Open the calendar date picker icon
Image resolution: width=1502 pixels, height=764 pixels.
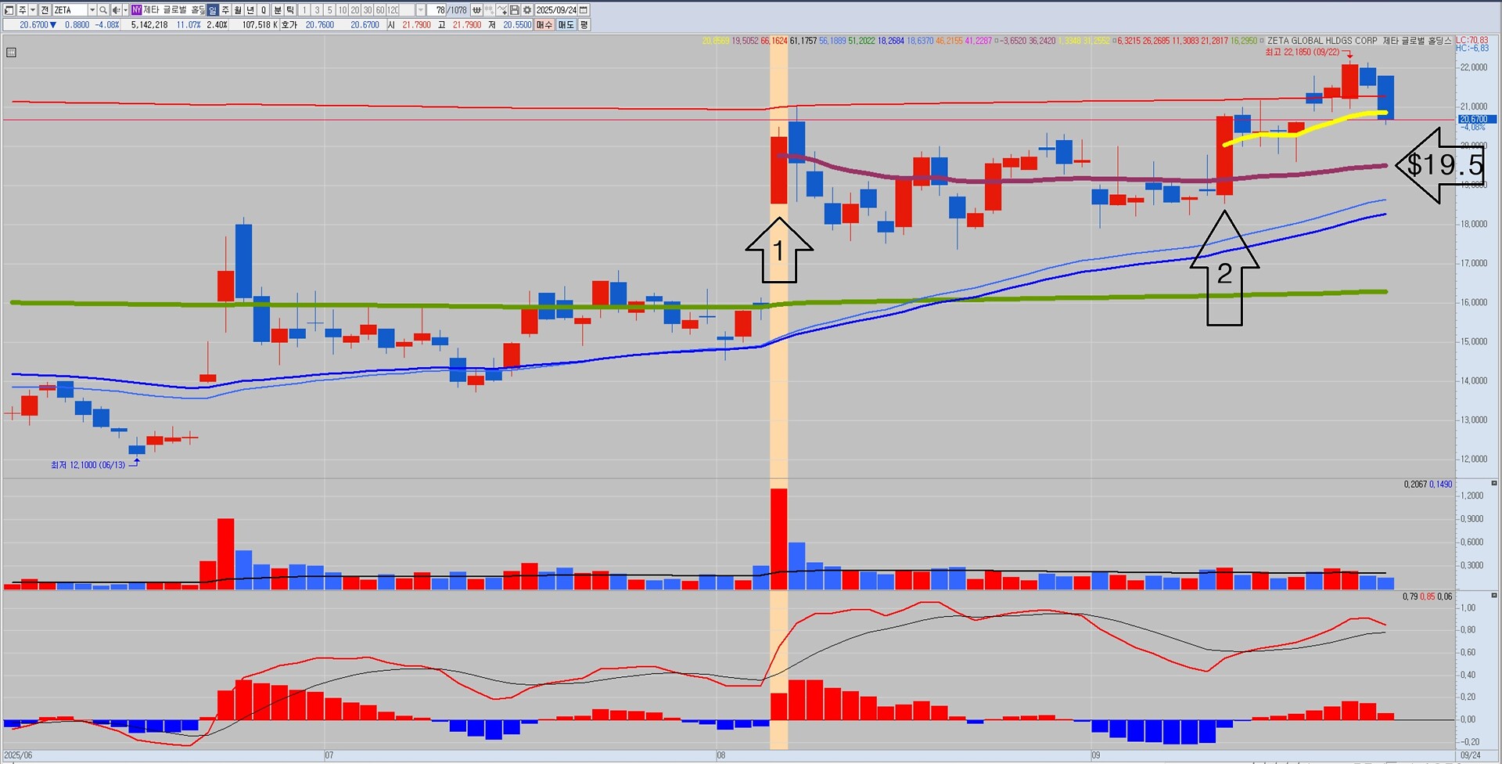coord(583,10)
